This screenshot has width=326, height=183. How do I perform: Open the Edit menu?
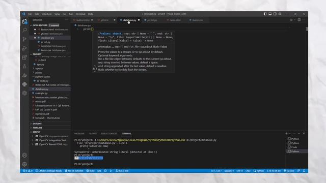pos(37,14)
